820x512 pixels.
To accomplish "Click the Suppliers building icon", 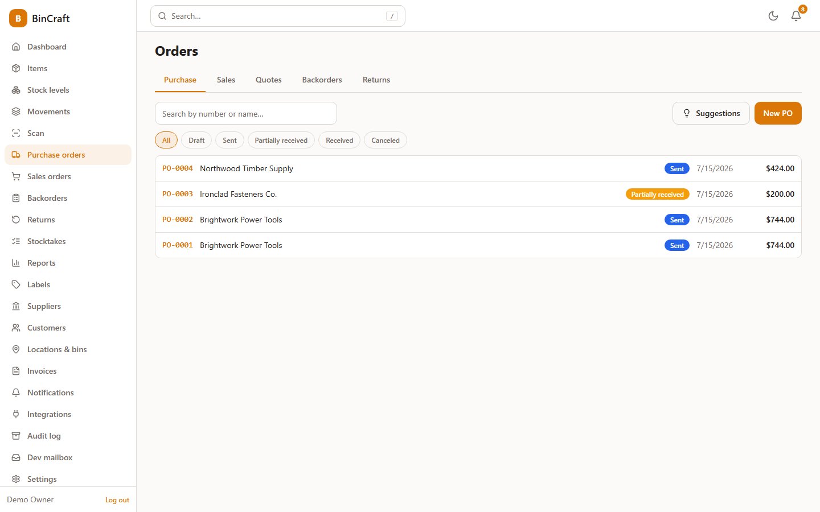I will [x=16, y=306].
